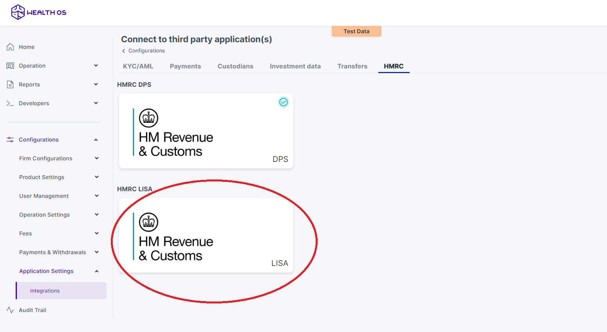This screenshot has width=607, height=332.
Task: Expand the Developers menu chevron
Action: [x=96, y=103]
